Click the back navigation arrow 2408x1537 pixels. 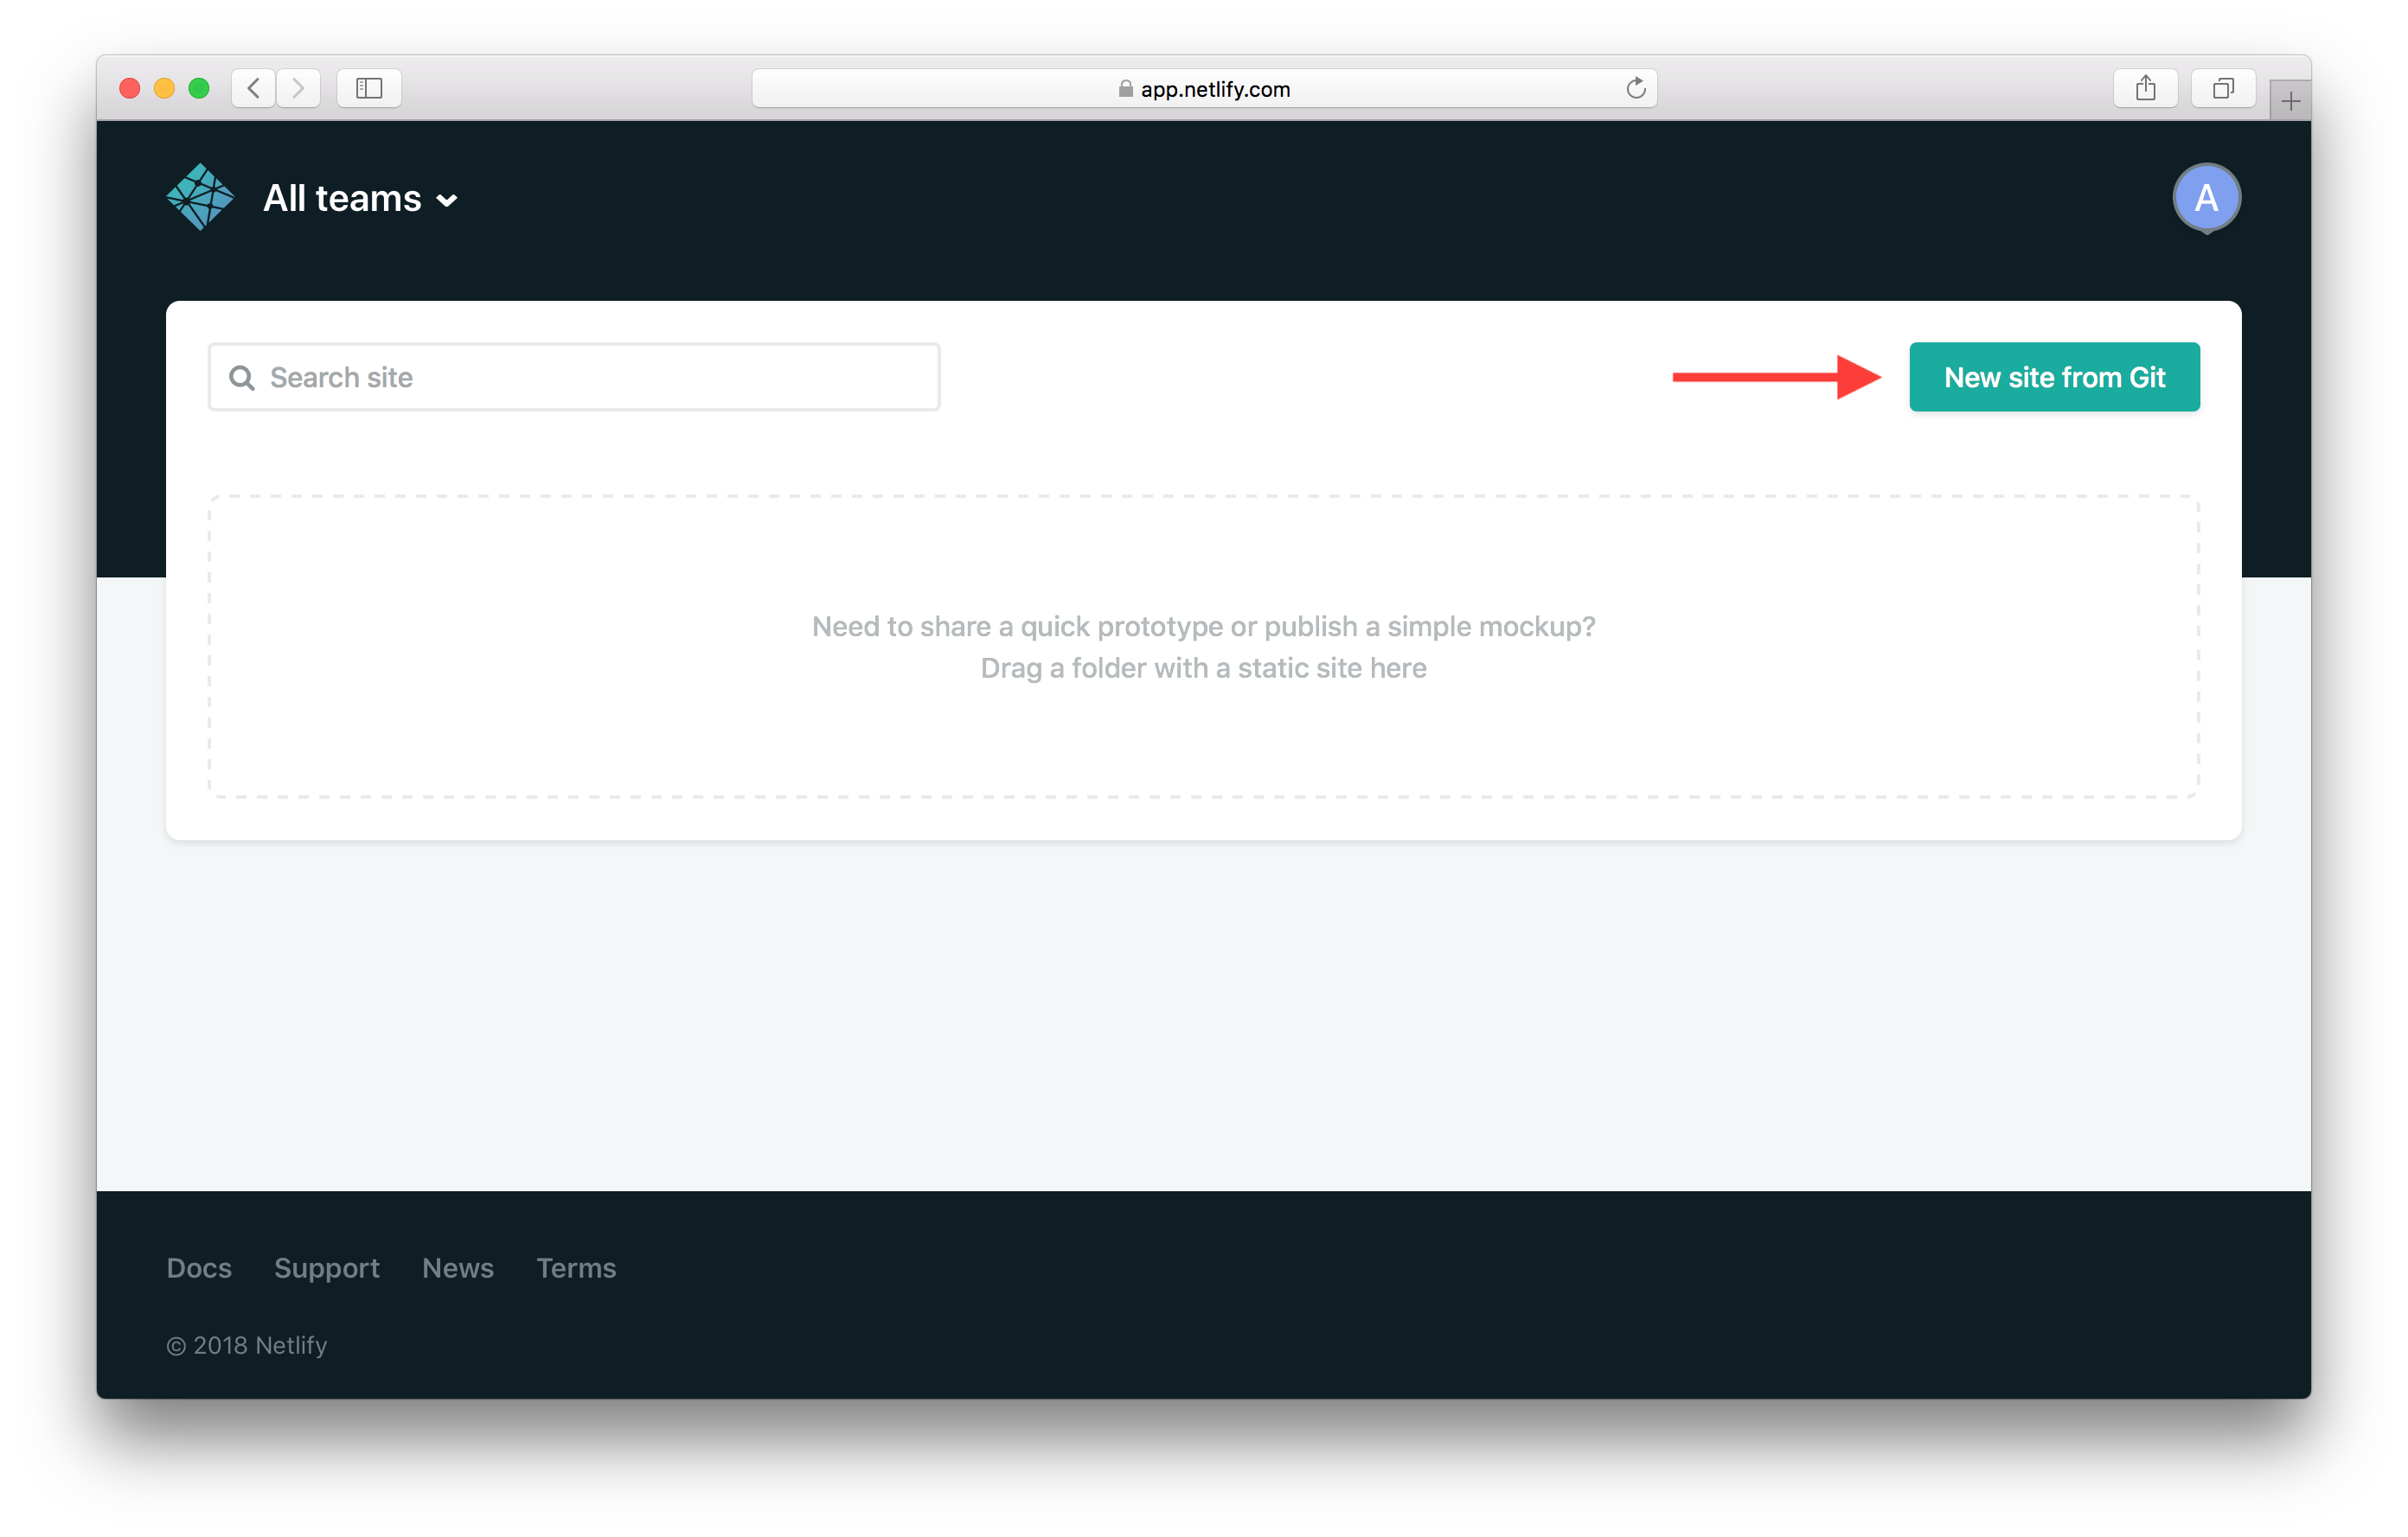(258, 87)
